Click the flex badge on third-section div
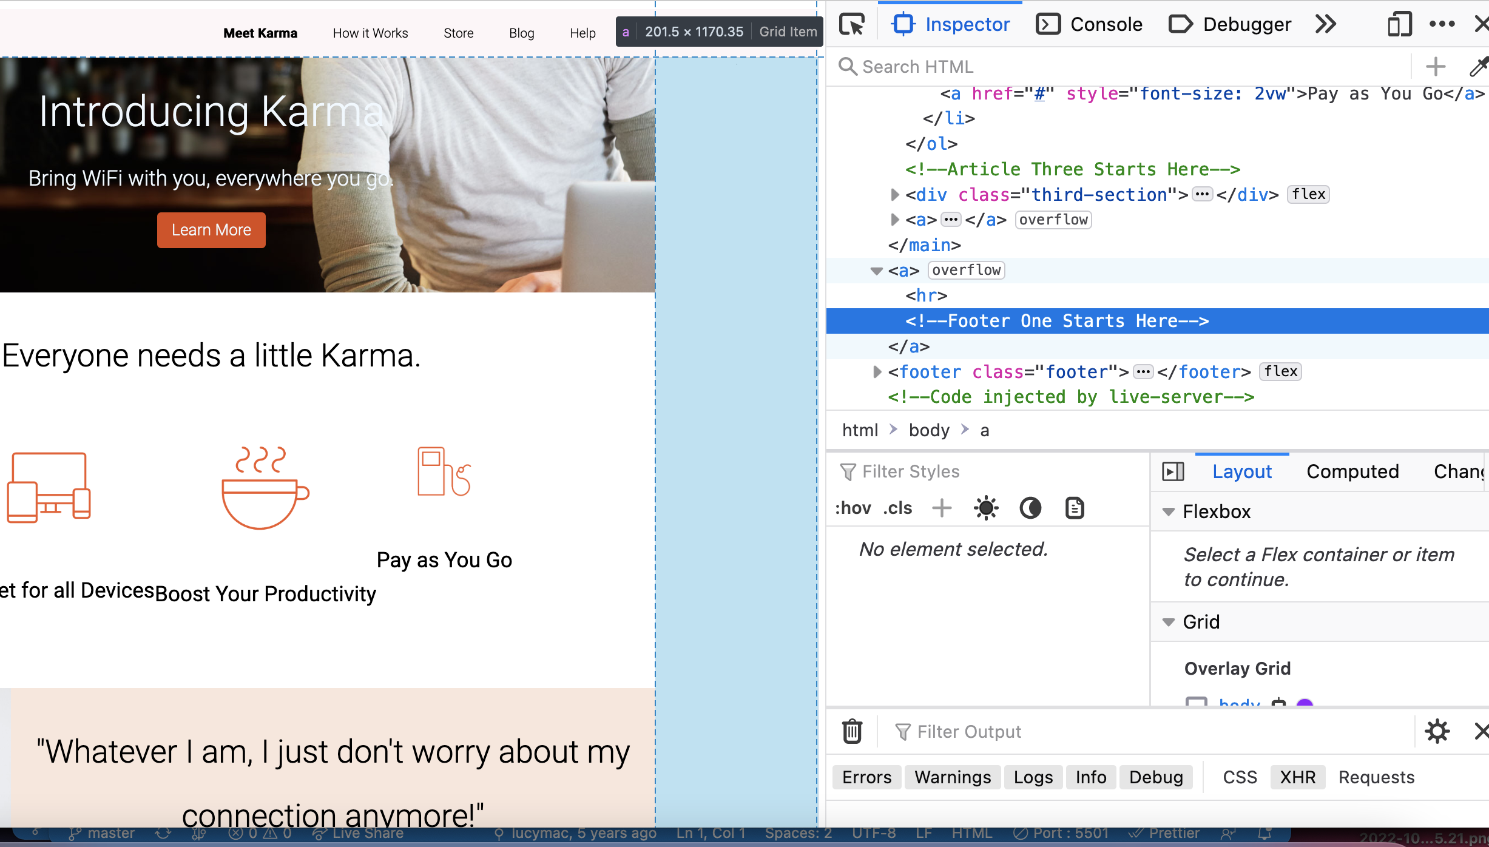The width and height of the screenshot is (1489, 847). pos(1308,194)
